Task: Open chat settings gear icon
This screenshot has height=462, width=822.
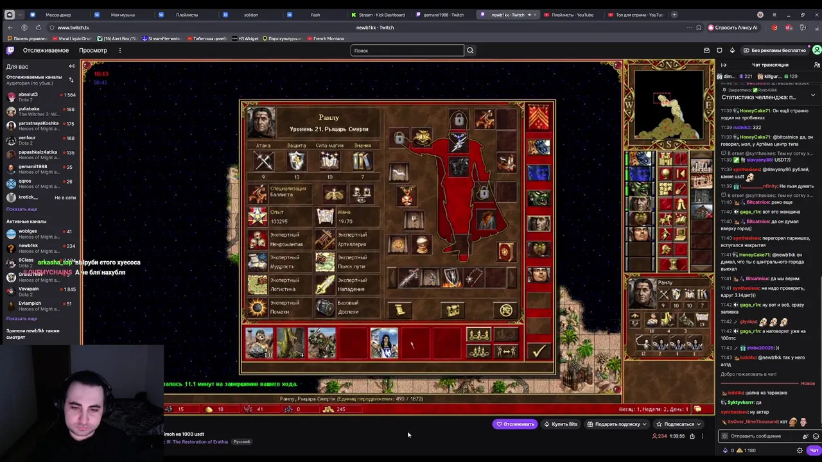Action: (x=800, y=450)
